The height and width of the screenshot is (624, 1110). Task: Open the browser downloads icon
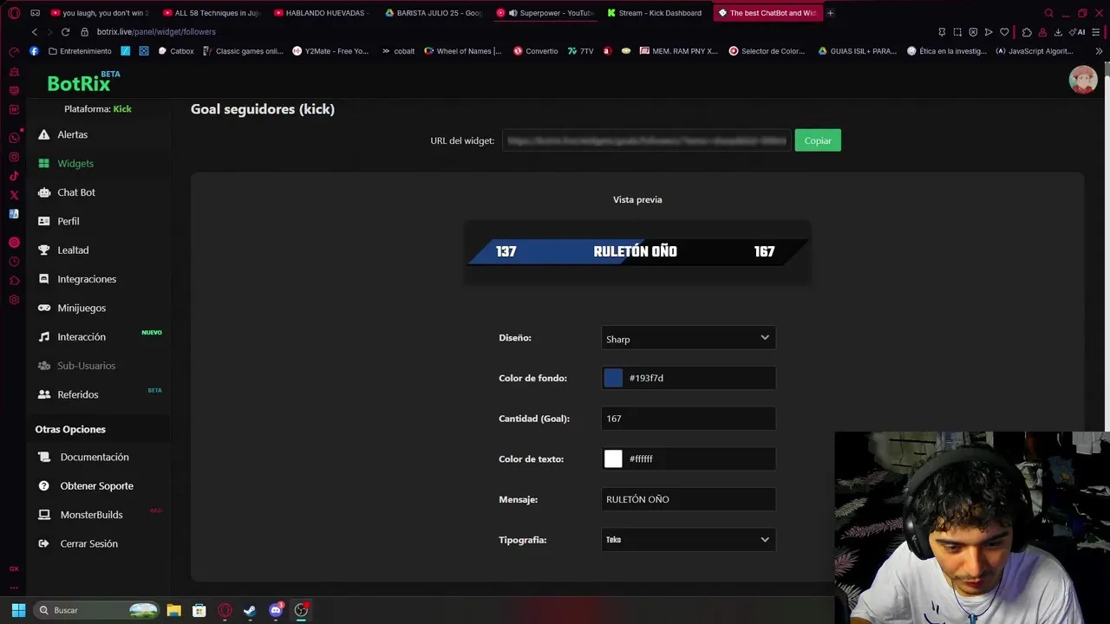coord(1058,32)
